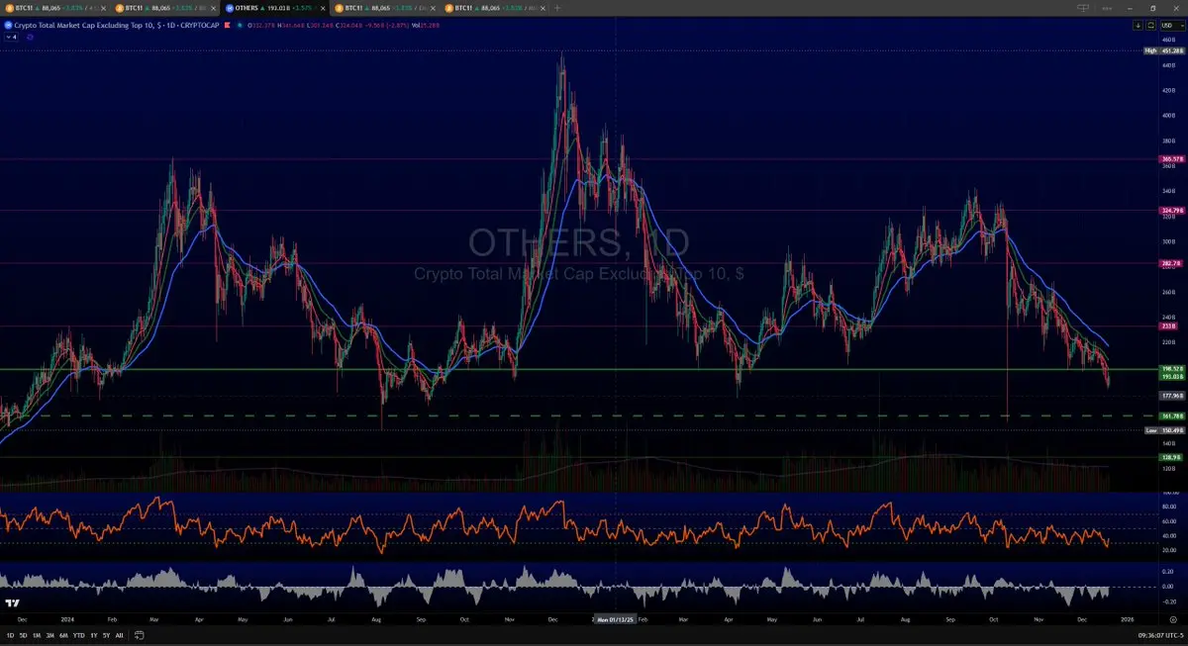This screenshot has width=1188, height=646.
Task: Click the purple indicator icon next to the legend arrow
Action: (x=30, y=37)
